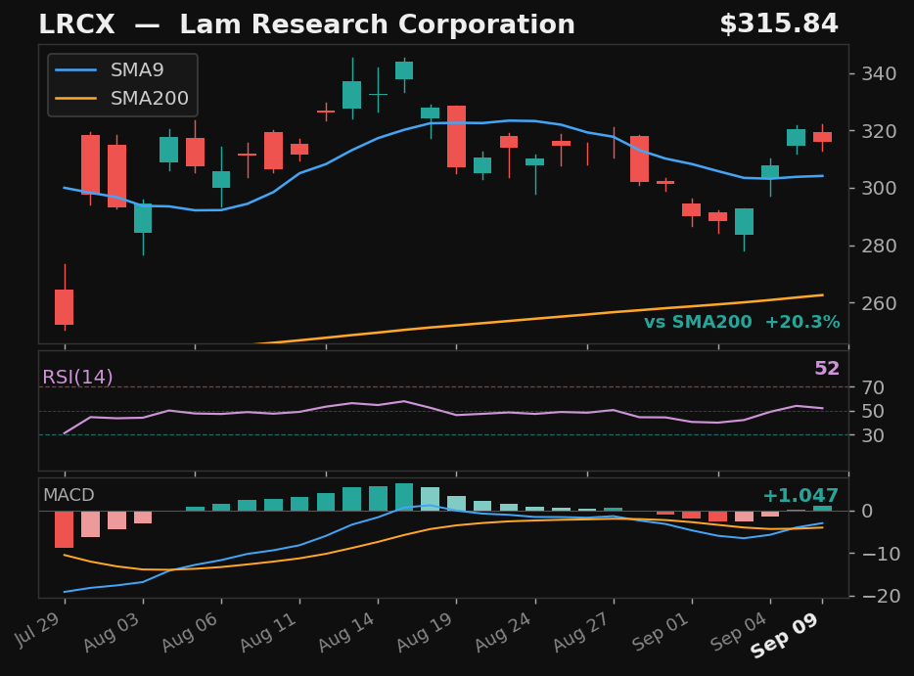The width and height of the screenshot is (914, 676).
Task: Click the SMA9 blue line legend swatch
Action: pyautogui.click(x=75, y=69)
